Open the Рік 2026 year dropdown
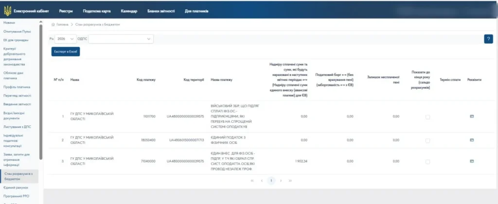The height and width of the screenshot is (204, 498). (66, 39)
